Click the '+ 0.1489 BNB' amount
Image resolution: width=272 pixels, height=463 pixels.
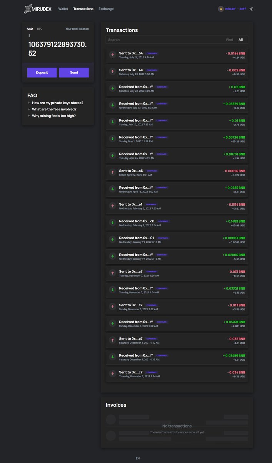click(235, 221)
